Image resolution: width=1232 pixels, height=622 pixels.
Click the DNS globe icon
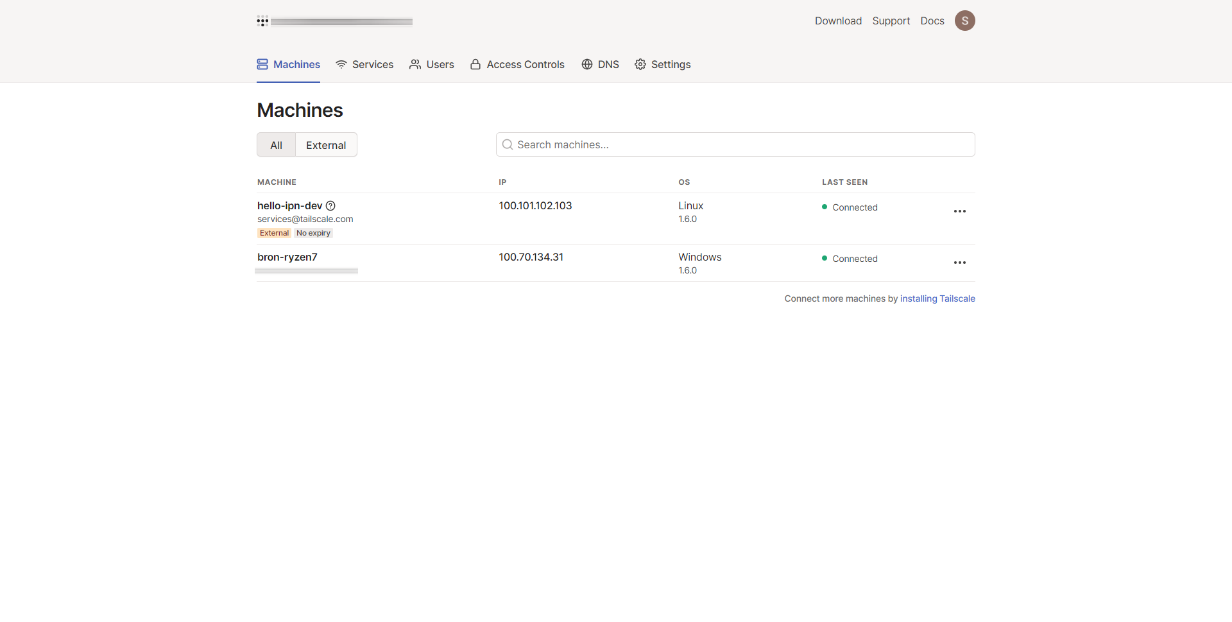tap(587, 64)
